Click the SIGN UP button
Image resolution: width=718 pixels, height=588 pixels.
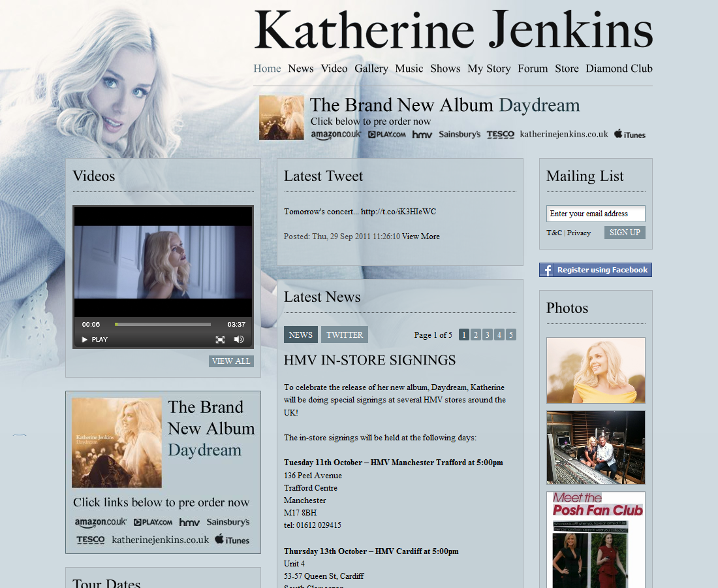(x=625, y=233)
